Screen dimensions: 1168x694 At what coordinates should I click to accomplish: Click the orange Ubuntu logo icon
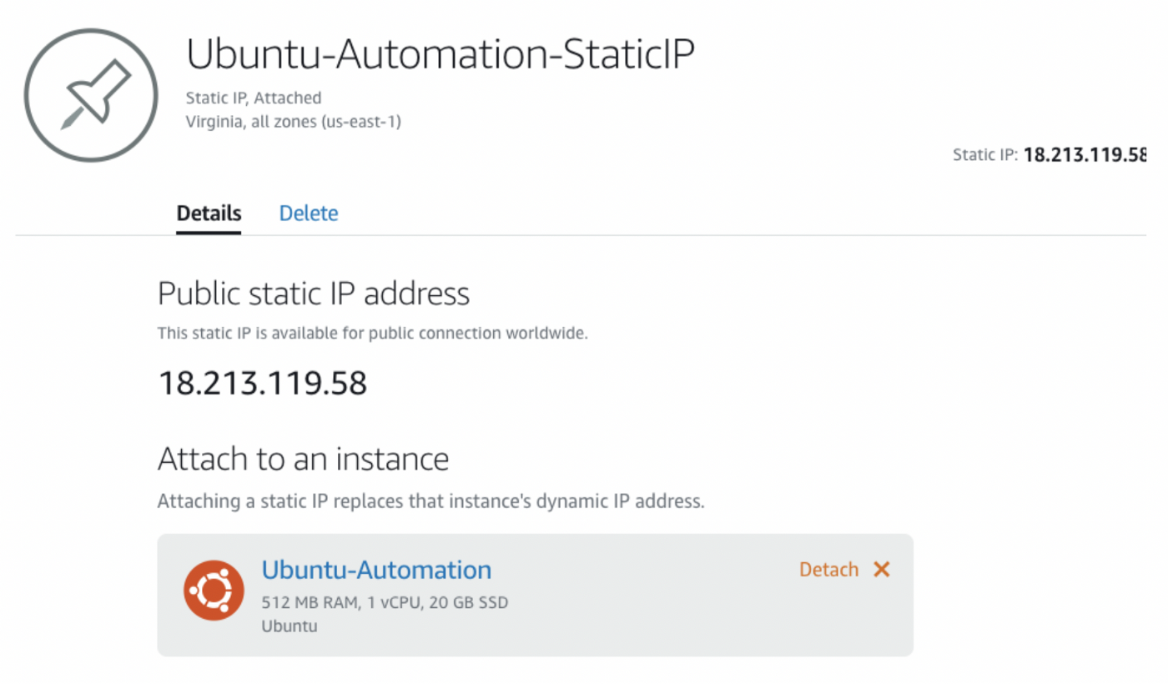tap(214, 591)
